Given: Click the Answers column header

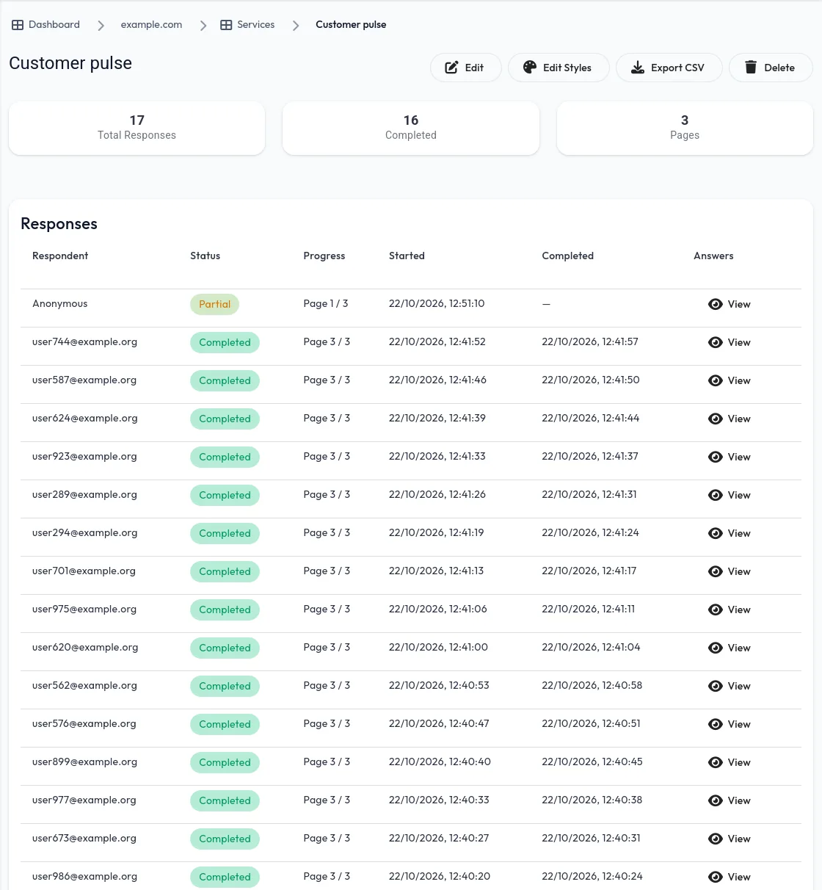Looking at the screenshot, I should point(713,256).
